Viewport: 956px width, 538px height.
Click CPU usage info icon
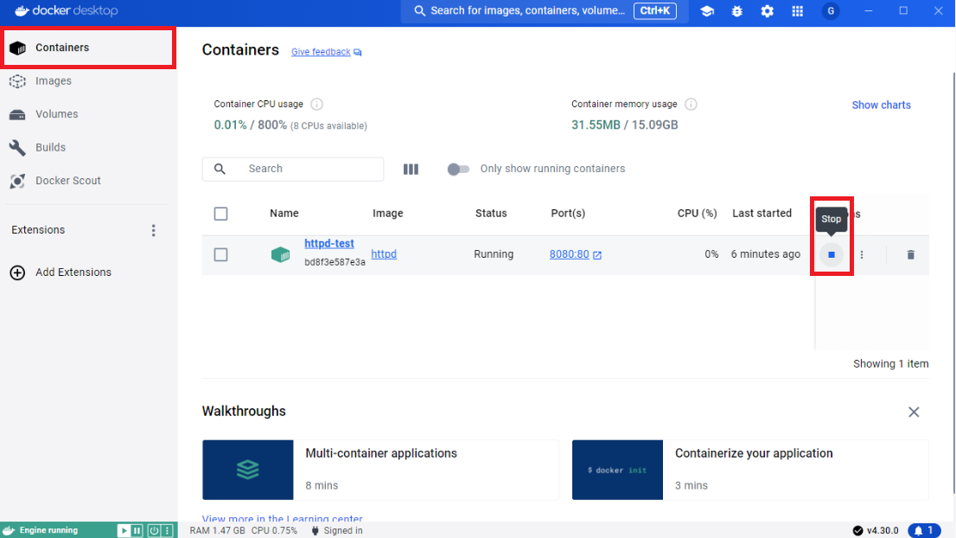[x=316, y=105]
